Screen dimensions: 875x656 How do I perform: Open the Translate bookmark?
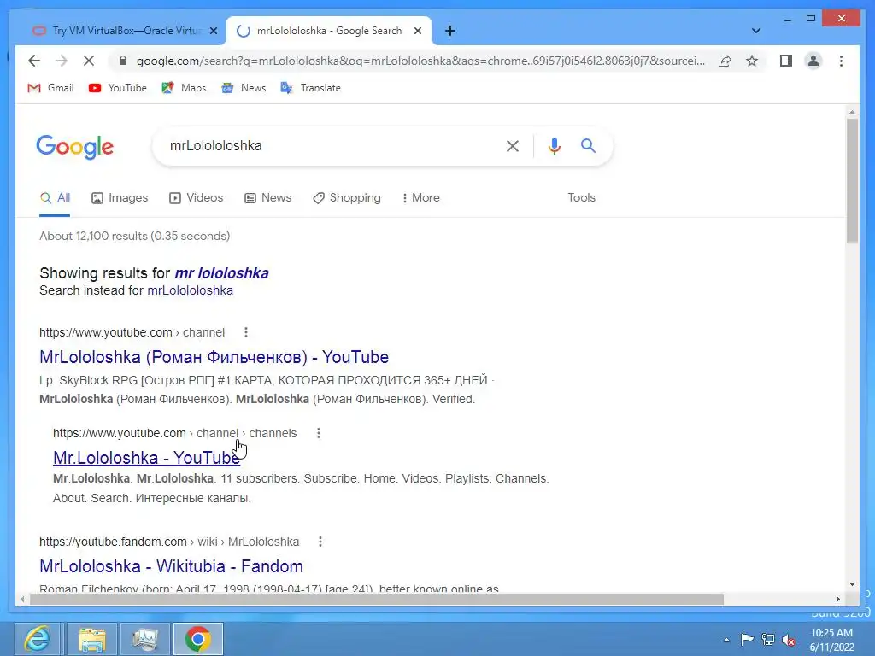310,88
